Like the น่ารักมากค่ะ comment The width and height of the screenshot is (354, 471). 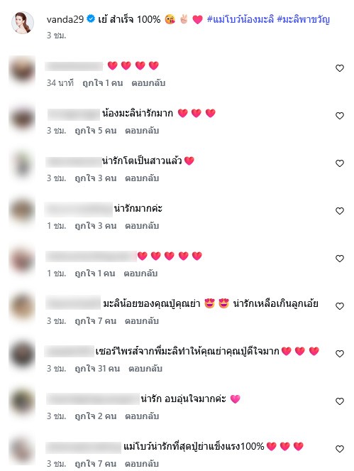coord(339,211)
